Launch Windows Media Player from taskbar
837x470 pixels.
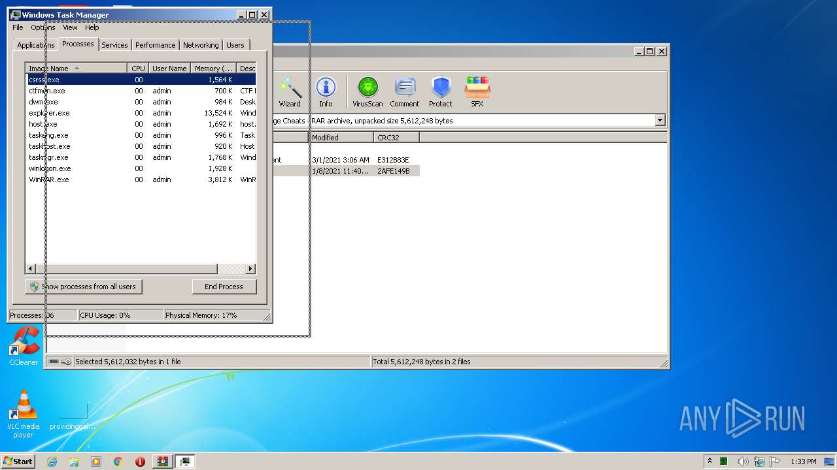(96, 462)
